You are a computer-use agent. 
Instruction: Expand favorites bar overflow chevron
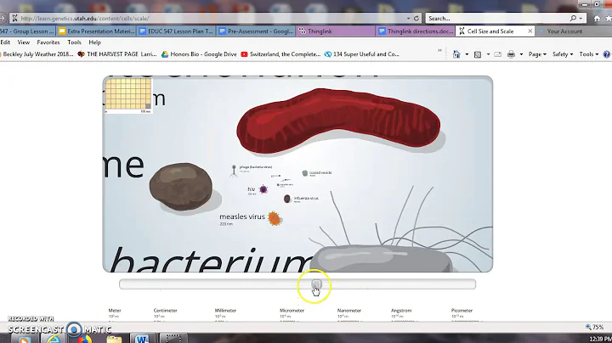pyautogui.click(x=439, y=51)
